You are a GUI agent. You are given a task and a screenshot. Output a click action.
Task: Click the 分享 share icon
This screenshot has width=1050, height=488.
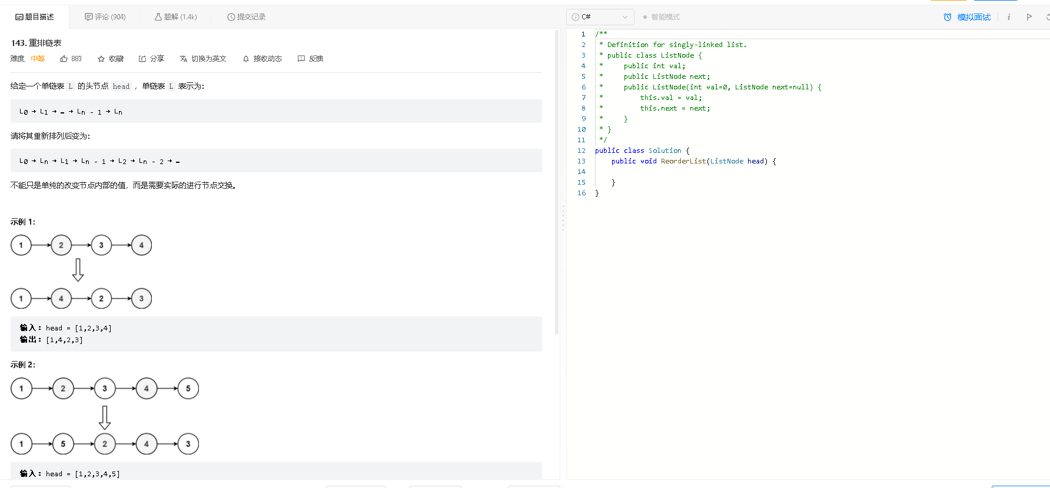tap(142, 59)
